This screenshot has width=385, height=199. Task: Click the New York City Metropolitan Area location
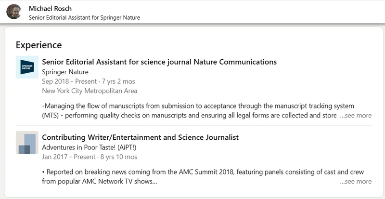(x=90, y=91)
